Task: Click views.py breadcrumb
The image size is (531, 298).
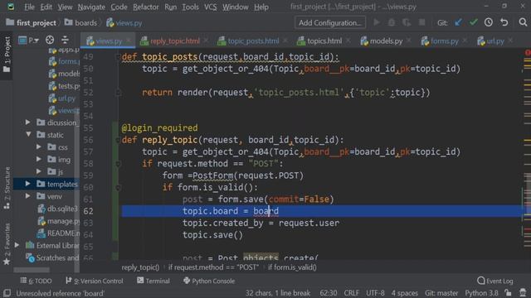Action: click(124, 22)
